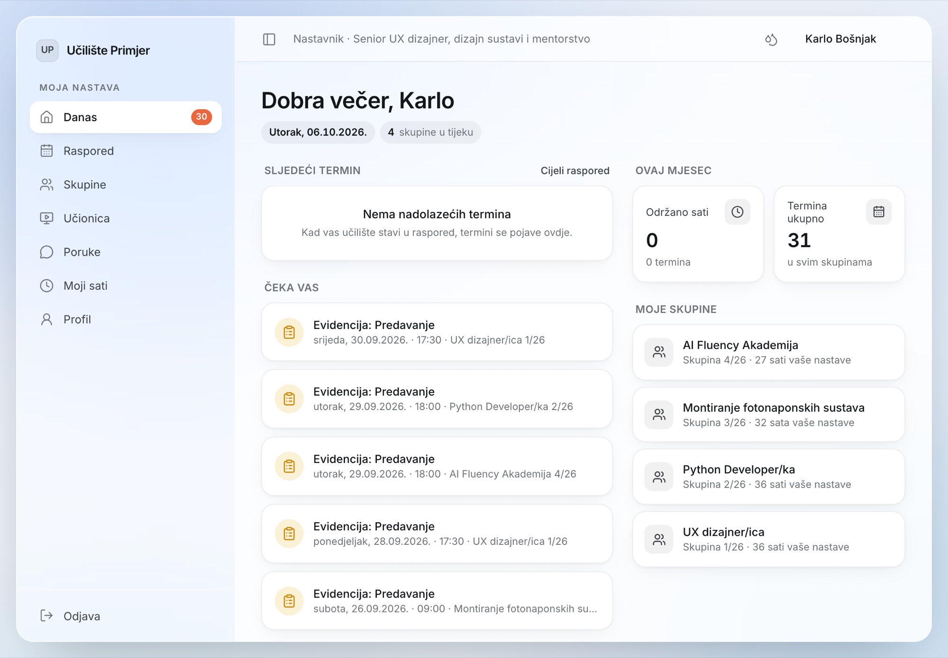Screen dimensions: 948x658
Task: Open Evidencija entry for subota 26.09.2026
Action: pyautogui.click(x=437, y=601)
